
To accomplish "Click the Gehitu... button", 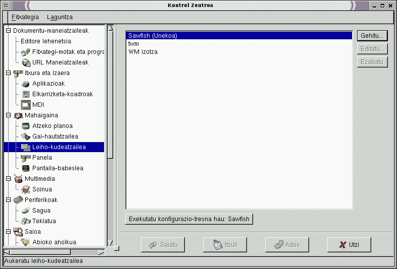I will click(372, 36).
